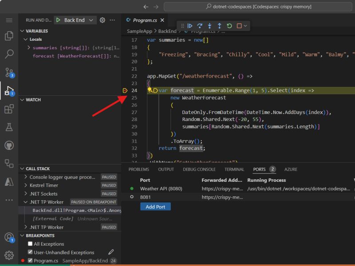Uncheck the Program.cs breakpoint entry
355x266 pixels.
point(31,260)
